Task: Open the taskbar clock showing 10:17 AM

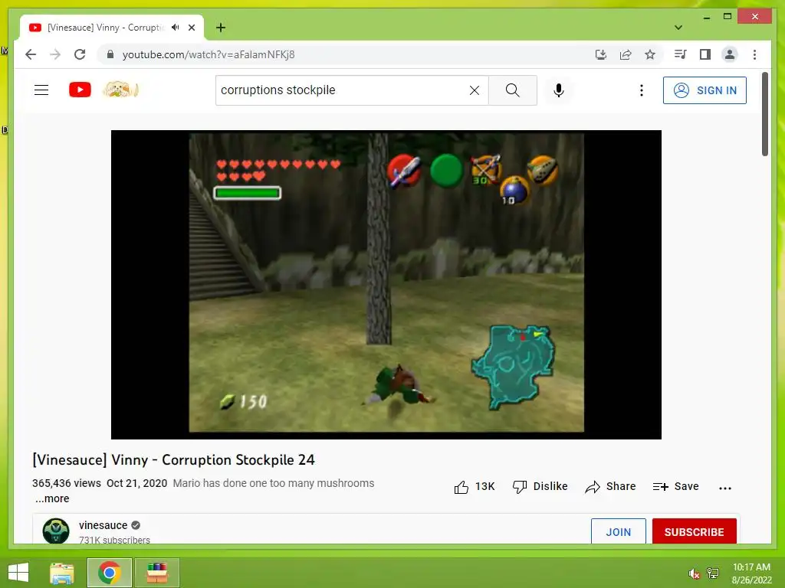Action: 751,573
